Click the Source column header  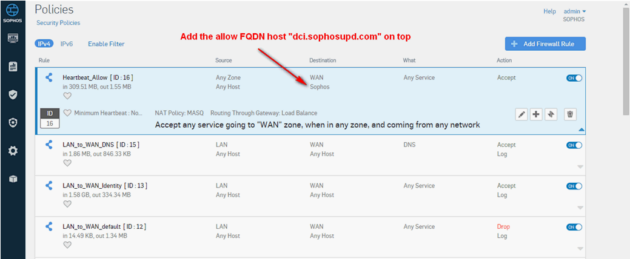224,61
